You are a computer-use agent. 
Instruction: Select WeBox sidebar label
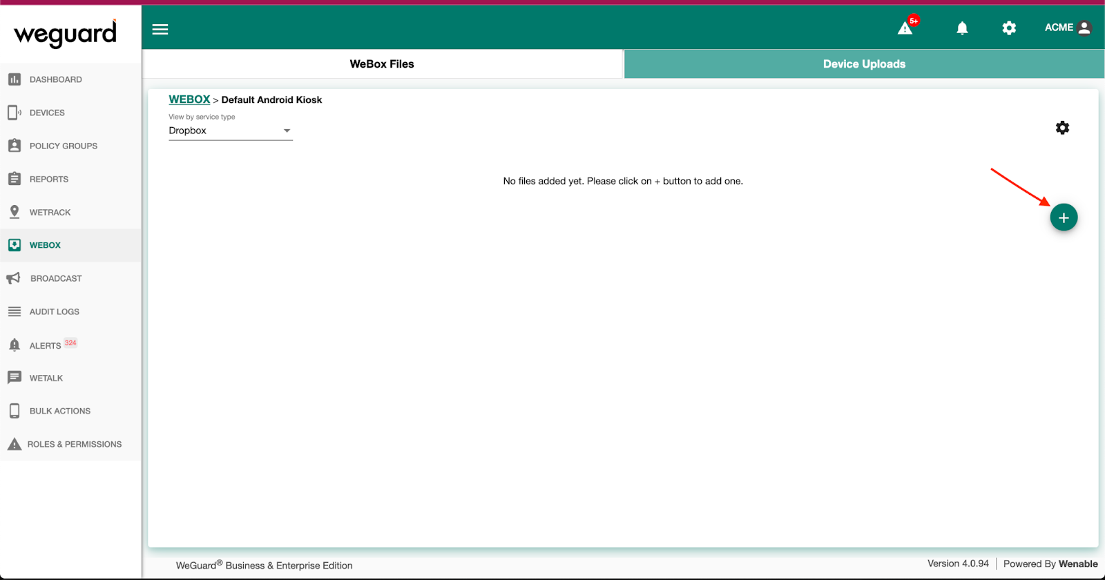45,245
